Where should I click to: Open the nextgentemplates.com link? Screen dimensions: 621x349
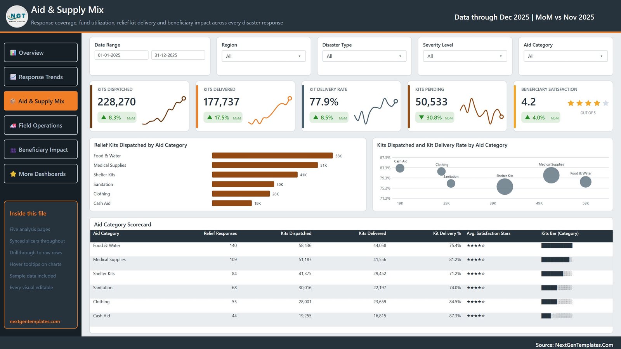35,321
